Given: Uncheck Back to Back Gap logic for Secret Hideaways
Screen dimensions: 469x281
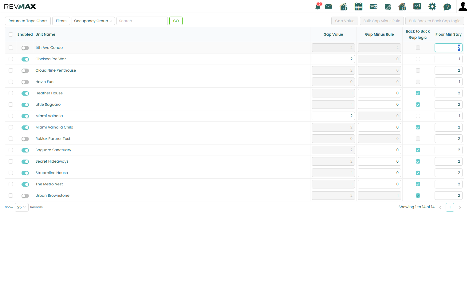Looking at the screenshot, I should pyautogui.click(x=418, y=161).
